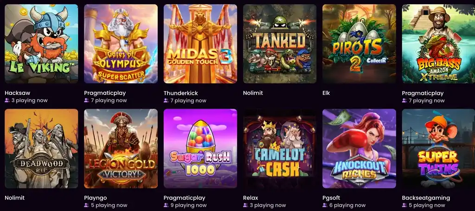475x211 pixels.
Task: Click the Backseatgaming provider name
Action: pos(426,198)
